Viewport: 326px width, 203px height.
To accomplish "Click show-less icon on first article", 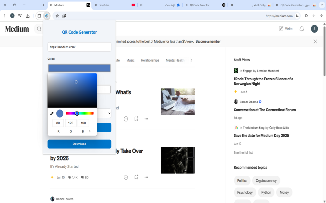I will pyautogui.click(x=126, y=119).
